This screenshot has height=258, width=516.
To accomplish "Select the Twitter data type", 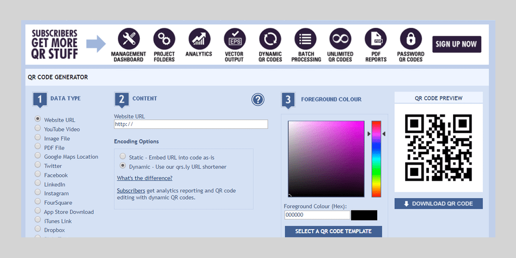I will pos(38,165).
